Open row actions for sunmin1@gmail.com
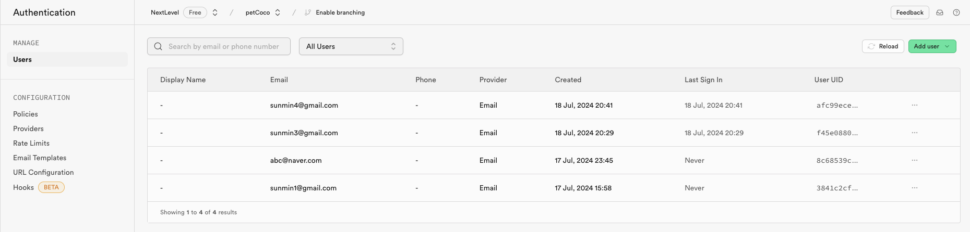The height and width of the screenshot is (232, 970). tap(915, 188)
